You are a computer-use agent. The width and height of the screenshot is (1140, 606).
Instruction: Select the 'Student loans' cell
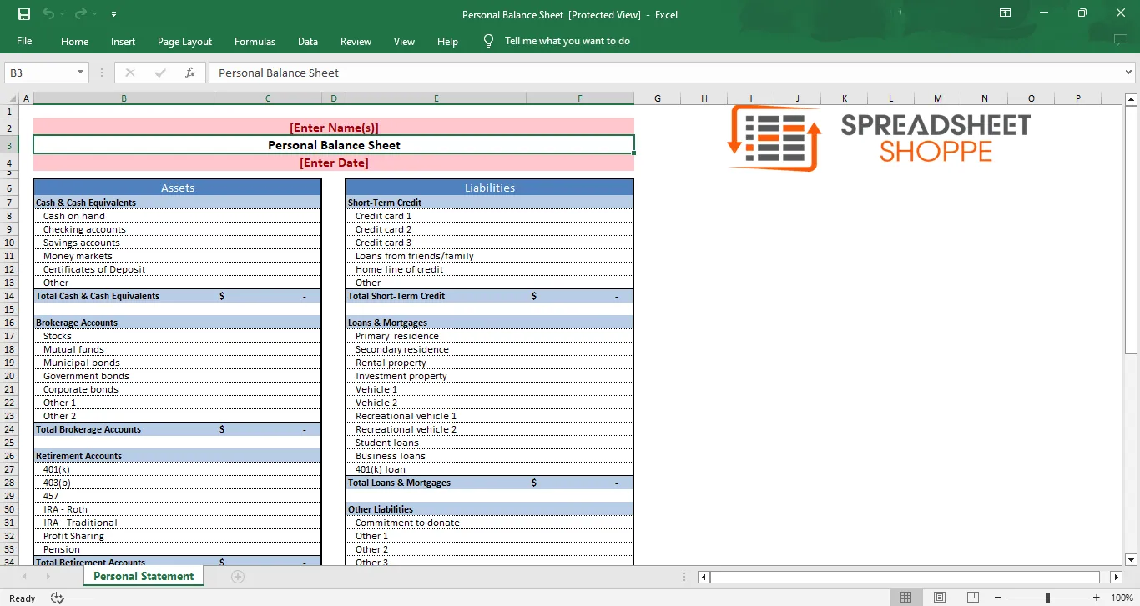436,443
